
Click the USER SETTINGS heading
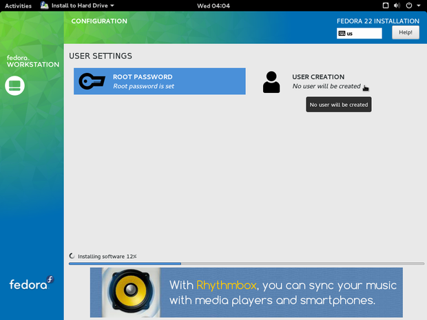pyautogui.click(x=101, y=56)
